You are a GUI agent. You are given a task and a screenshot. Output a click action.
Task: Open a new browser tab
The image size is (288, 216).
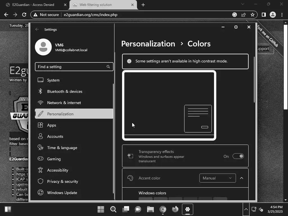click(143, 5)
